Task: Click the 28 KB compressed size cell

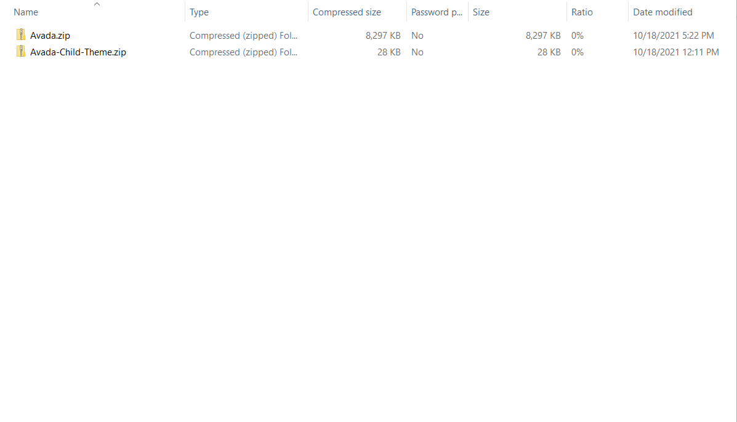Action: tap(389, 52)
